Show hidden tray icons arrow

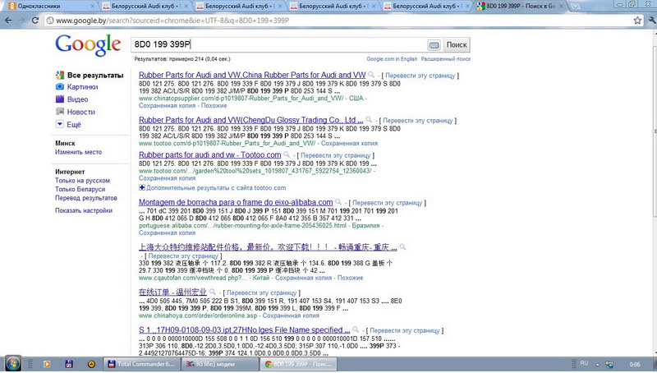pyautogui.click(x=598, y=365)
